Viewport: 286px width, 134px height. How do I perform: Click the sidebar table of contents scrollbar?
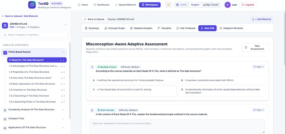pyautogui.click(x=70, y=81)
